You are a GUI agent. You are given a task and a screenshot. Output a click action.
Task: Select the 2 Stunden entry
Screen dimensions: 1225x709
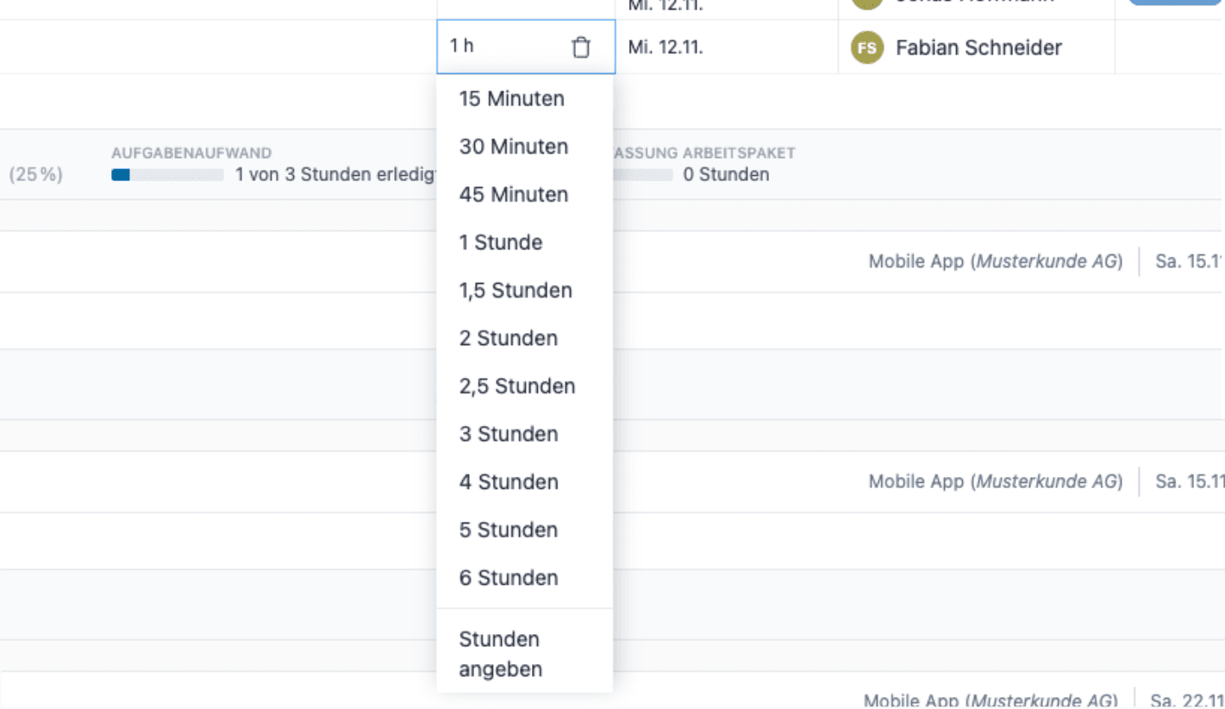[x=508, y=338]
